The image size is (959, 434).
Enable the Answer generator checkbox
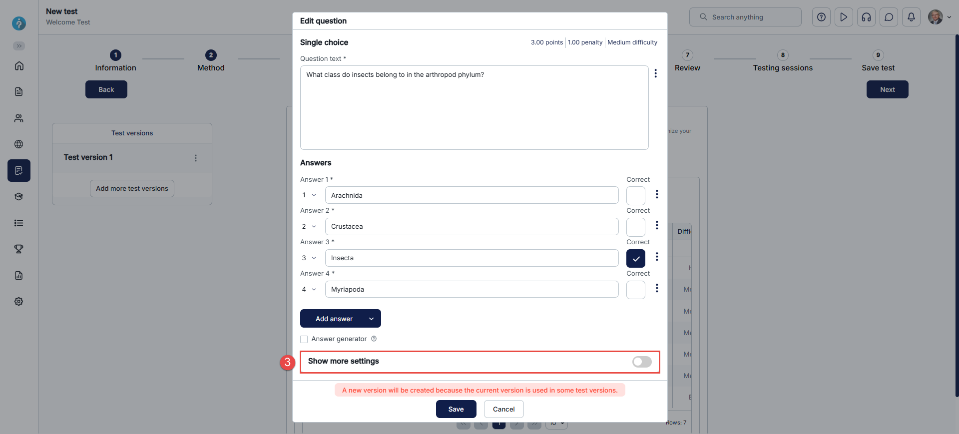click(x=304, y=339)
